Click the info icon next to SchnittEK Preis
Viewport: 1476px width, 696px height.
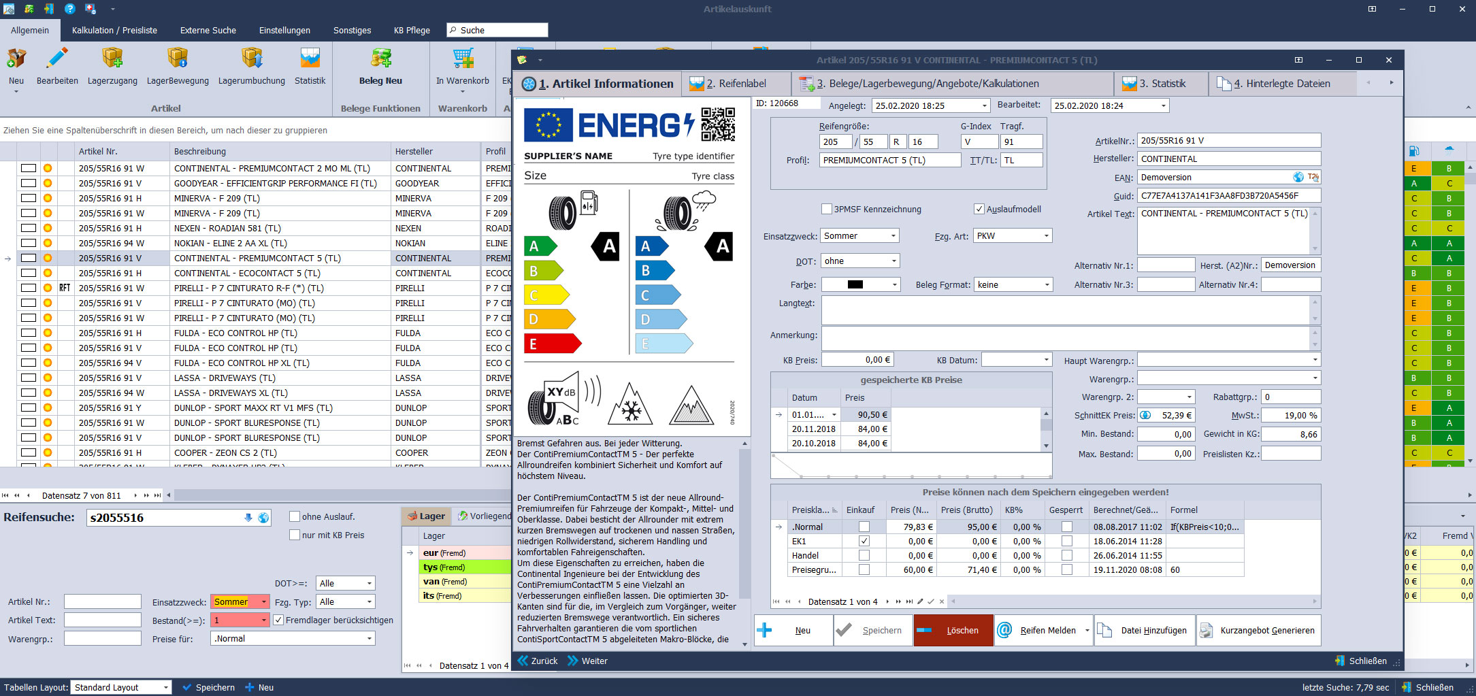(x=1146, y=415)
